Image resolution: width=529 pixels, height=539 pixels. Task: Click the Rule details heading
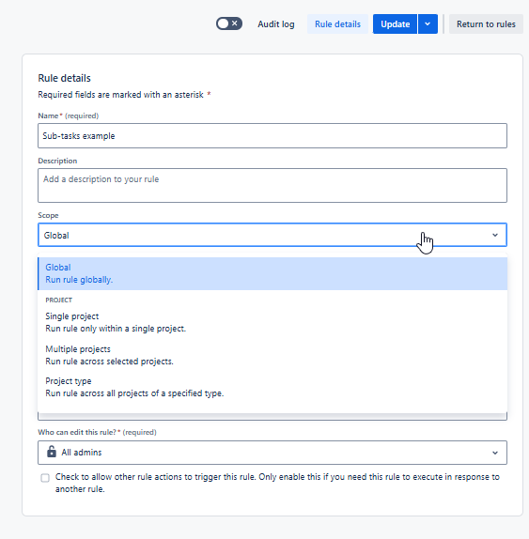pos(64,78)
